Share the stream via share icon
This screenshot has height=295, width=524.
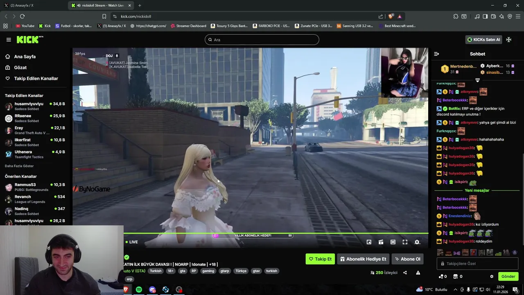tap(405, 272)
